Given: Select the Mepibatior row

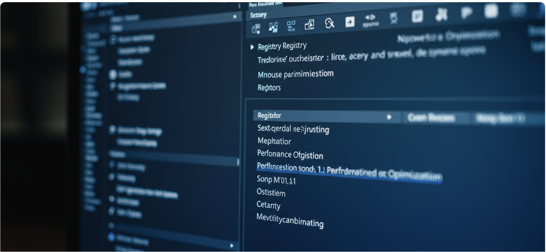Looking at the screenshot, I should tap(274, 141).
